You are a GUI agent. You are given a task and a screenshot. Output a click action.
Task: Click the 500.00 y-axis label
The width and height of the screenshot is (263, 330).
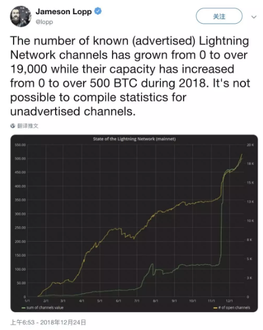pos(20,158)
